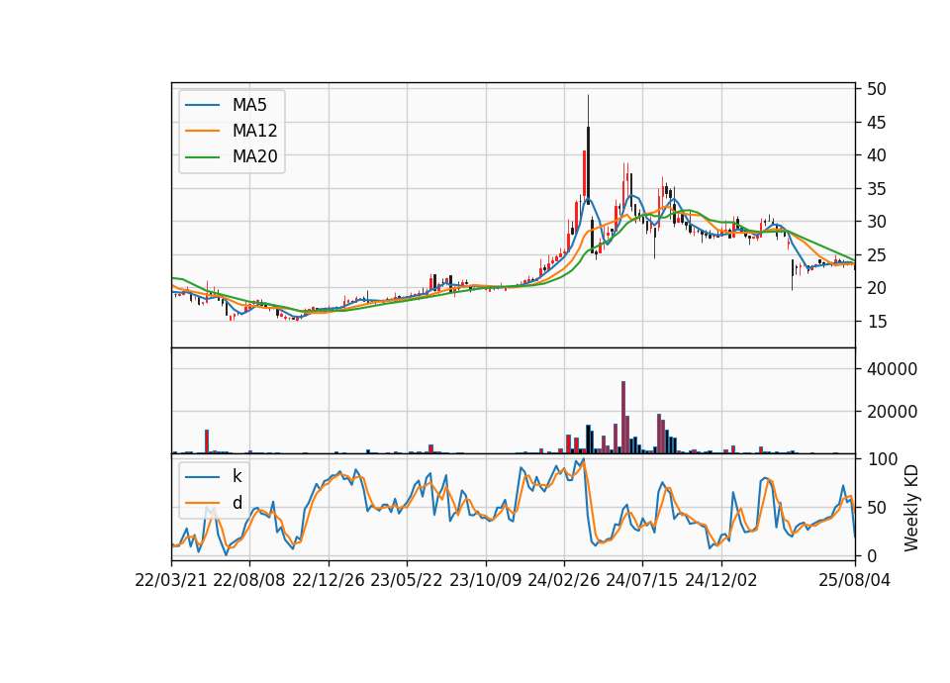This screenshot has width=950, height=683.
Task: Click the volume axis label 20000
Action: (x=892, y=412)
